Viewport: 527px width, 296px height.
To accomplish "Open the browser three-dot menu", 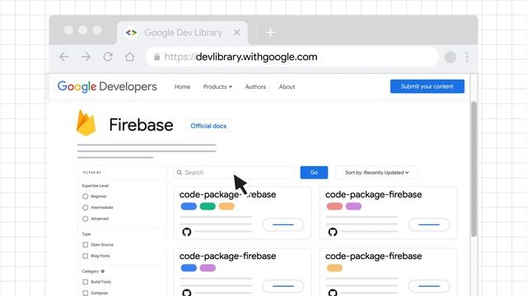I will [467, 57].
